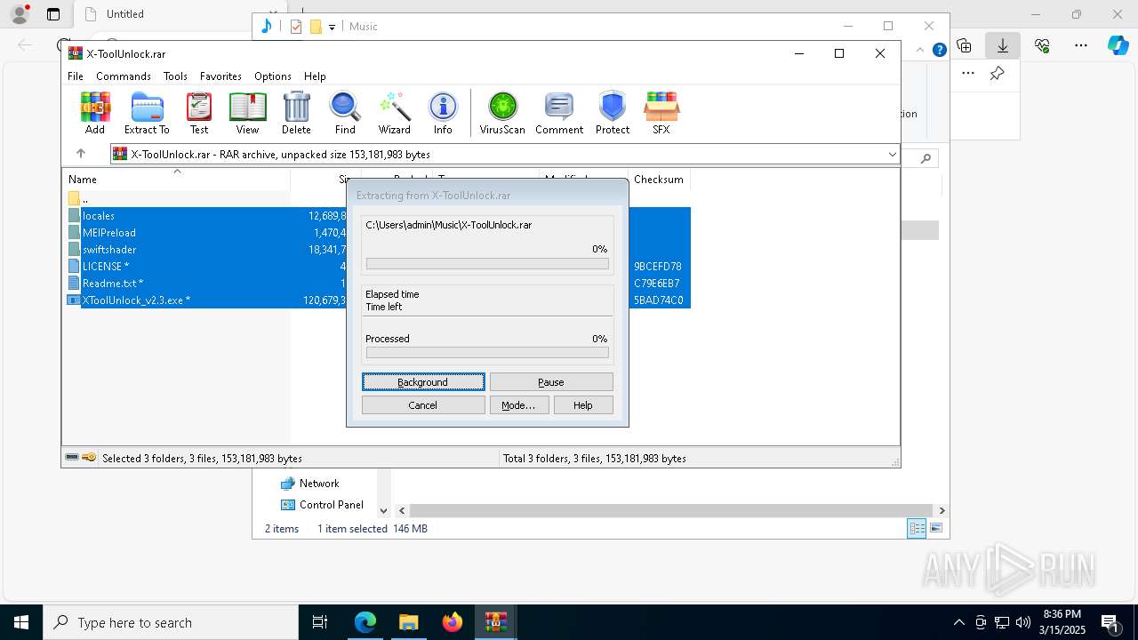Click the Test archive icon
The height and width of the screenshot is (640, 1138).
(x=199, y=113)
